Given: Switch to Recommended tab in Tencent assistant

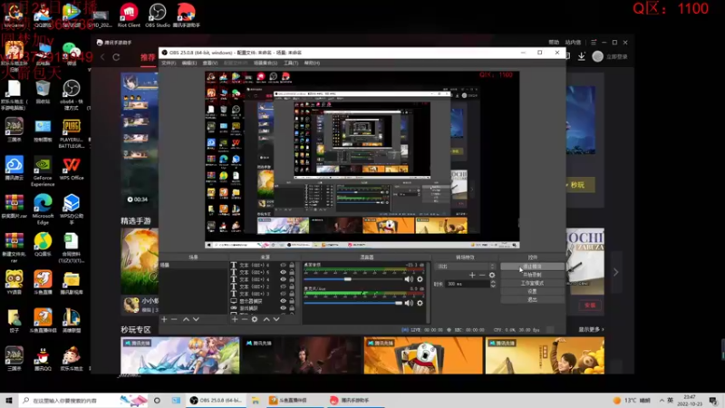Looking at the screenshot, I should coord(148,57).
